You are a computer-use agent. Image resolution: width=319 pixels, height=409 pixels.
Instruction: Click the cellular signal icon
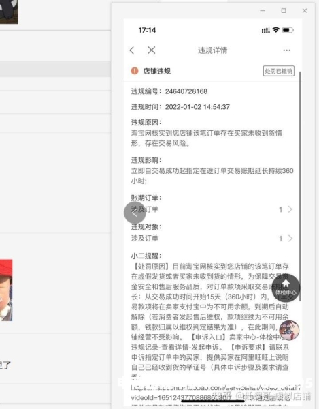tap(266, 31)
